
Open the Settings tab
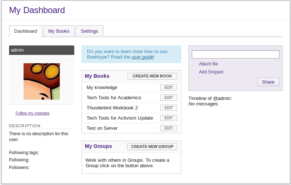coord(90,31)
